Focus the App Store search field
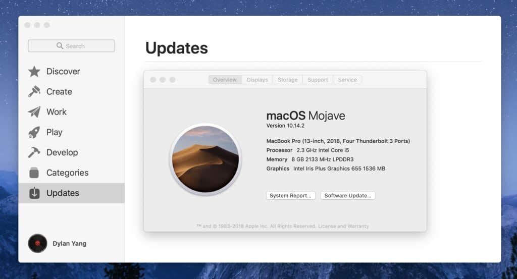 click(72, 46)
